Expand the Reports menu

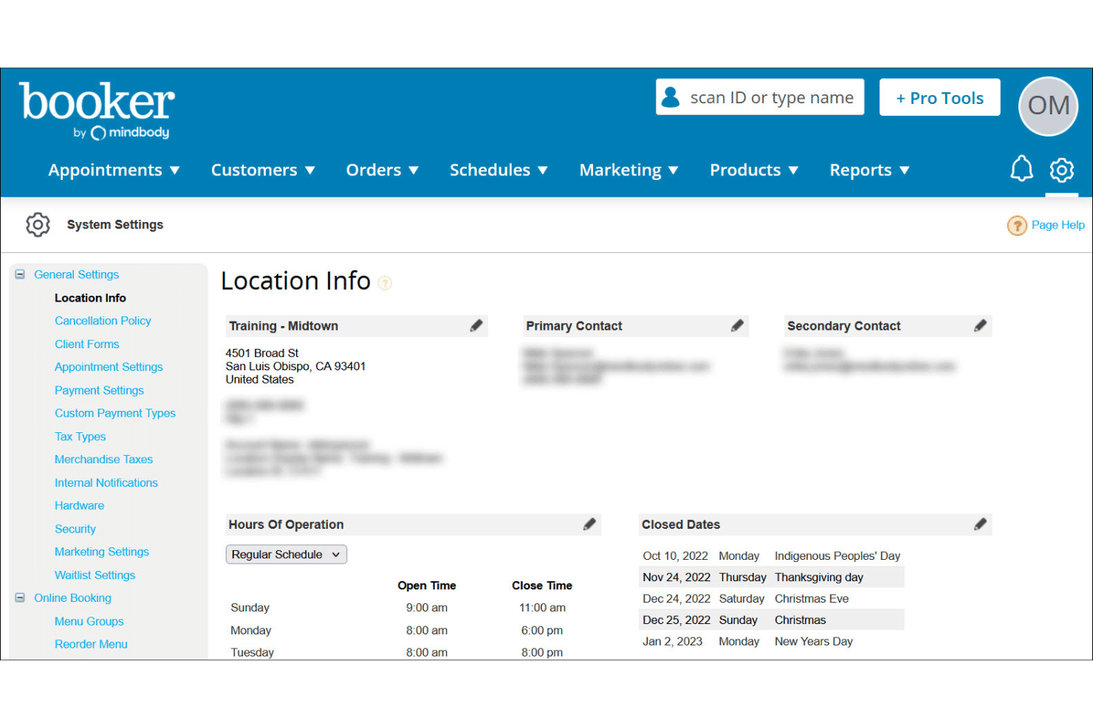[870, 170]
